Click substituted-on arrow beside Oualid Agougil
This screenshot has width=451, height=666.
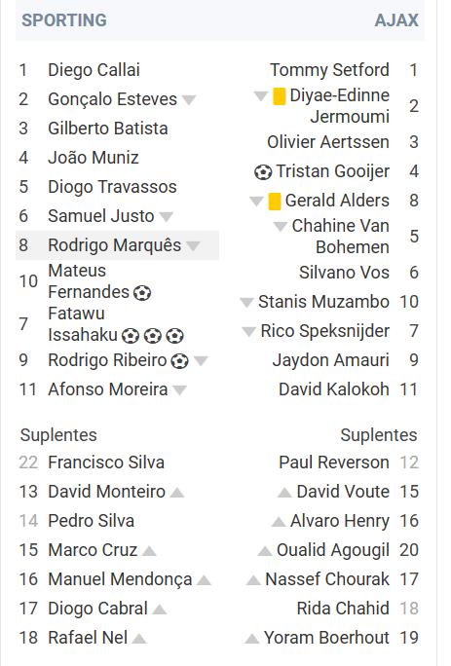coord(265,551)
